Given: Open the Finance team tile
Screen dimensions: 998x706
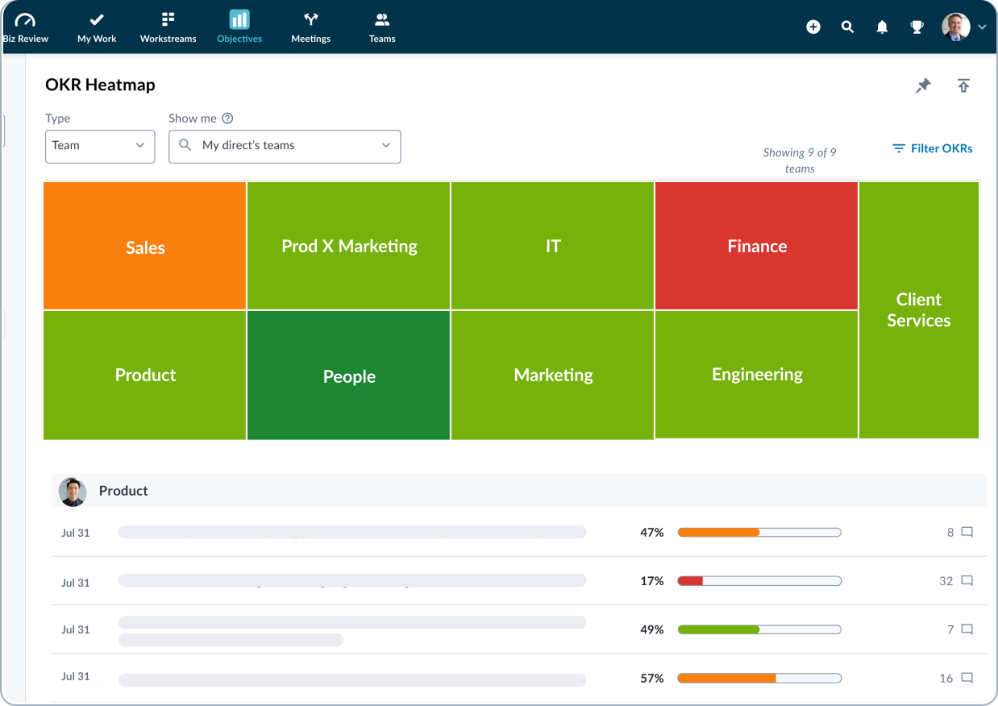Looking at the screenshot, I should tap(756, 245).
